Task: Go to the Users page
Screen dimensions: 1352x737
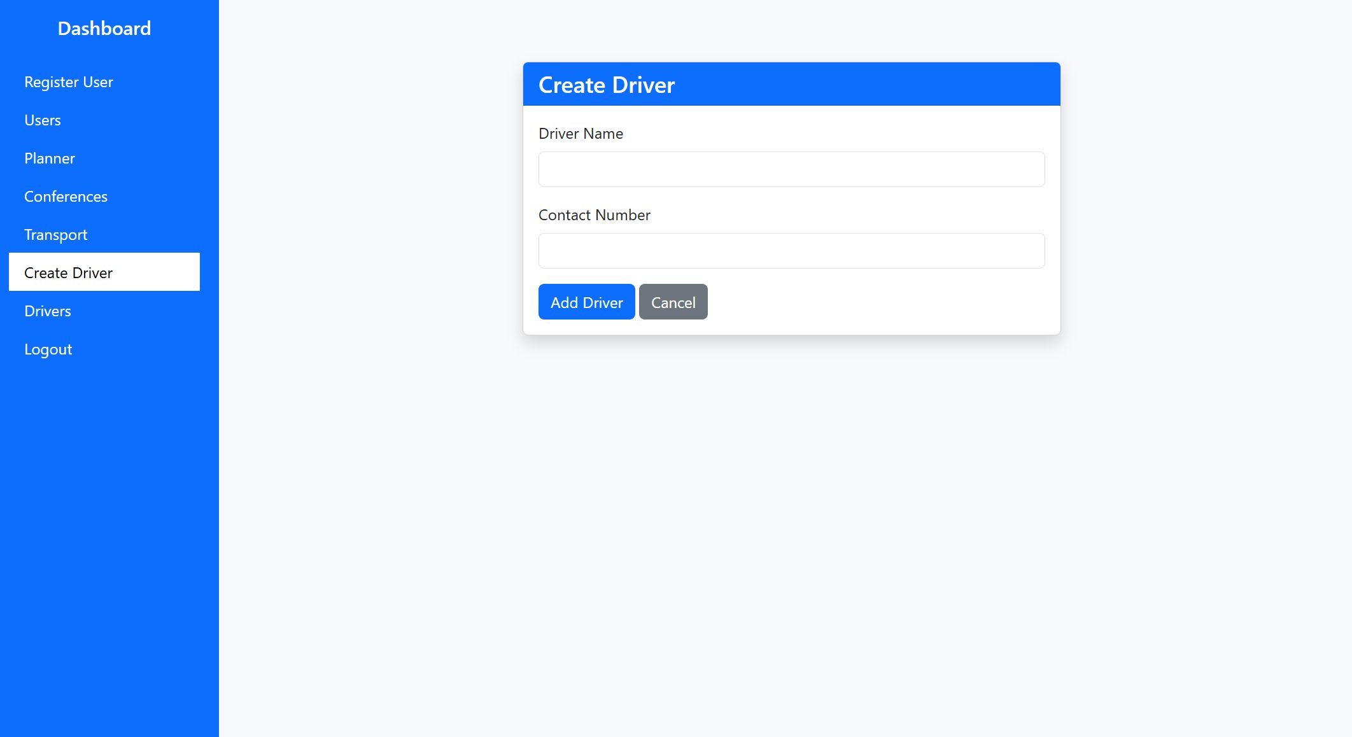Action: pyautogui.click(x=104, y=120)
